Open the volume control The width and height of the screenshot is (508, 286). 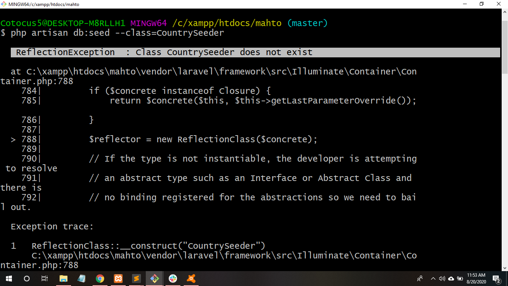[442, 279]
